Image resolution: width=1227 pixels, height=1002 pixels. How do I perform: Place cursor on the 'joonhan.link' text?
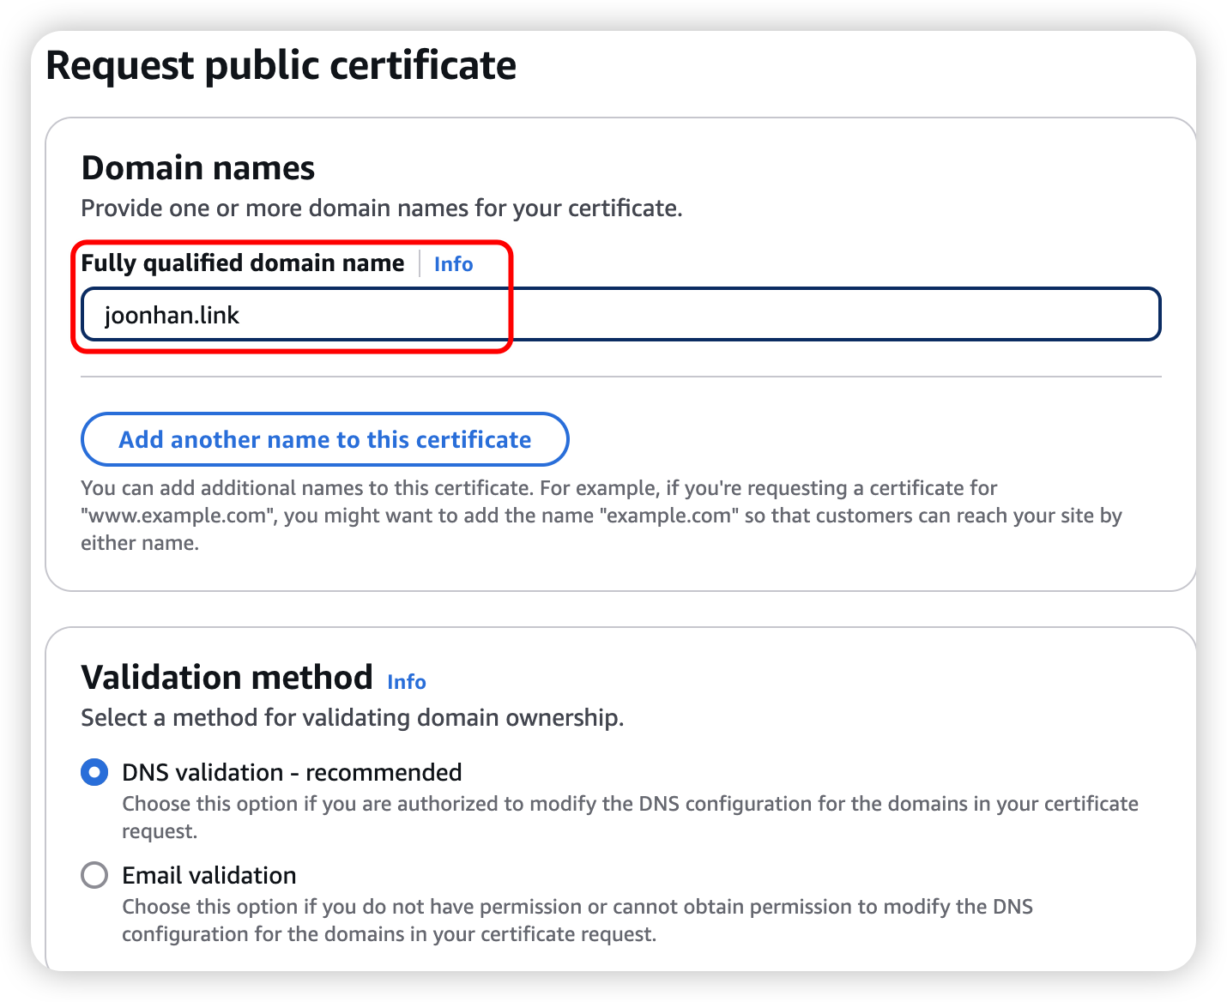(172, 316)
